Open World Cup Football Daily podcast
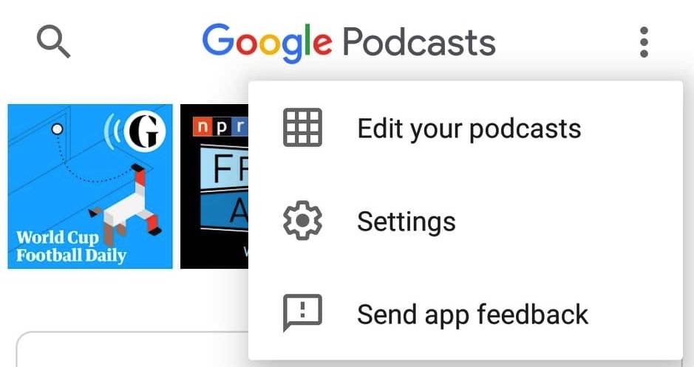Image resolution: width=694 pixels, height=367 pixels. click(x=90, y=186)
